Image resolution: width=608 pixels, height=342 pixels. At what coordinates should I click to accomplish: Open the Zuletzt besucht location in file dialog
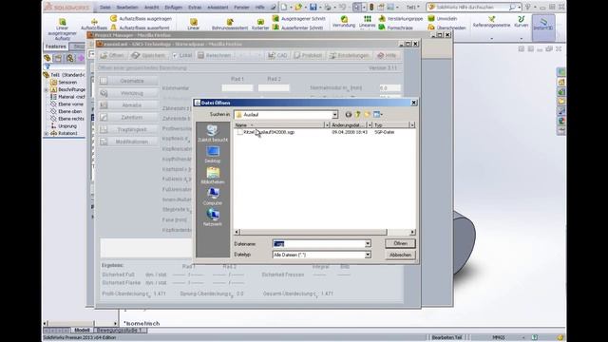[x=213, y=133]
